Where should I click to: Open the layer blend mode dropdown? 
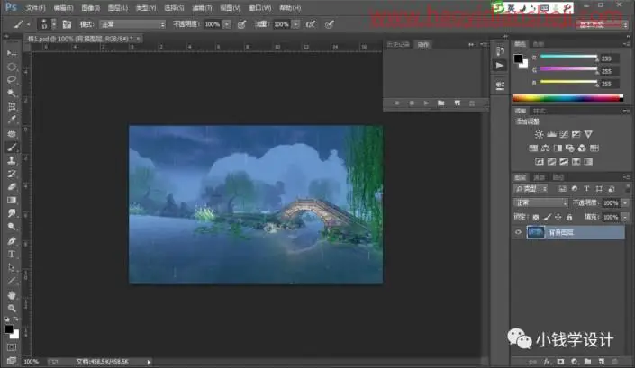point(540,202)
